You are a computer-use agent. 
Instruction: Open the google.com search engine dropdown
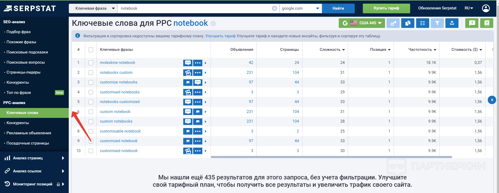[300, 8]
